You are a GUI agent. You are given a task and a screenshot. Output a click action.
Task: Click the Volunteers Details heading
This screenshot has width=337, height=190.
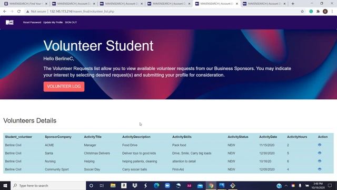point(30,121)
